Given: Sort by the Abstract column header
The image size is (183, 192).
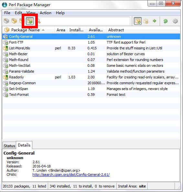Looking at the screenshot, I should pyautogui.click(x=116, y=30).
